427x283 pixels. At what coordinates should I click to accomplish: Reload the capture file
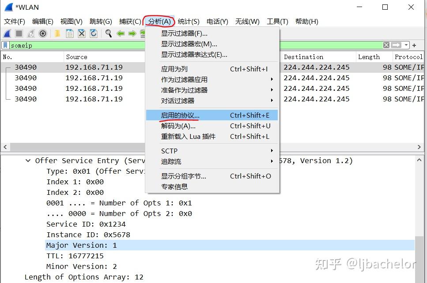94,34
